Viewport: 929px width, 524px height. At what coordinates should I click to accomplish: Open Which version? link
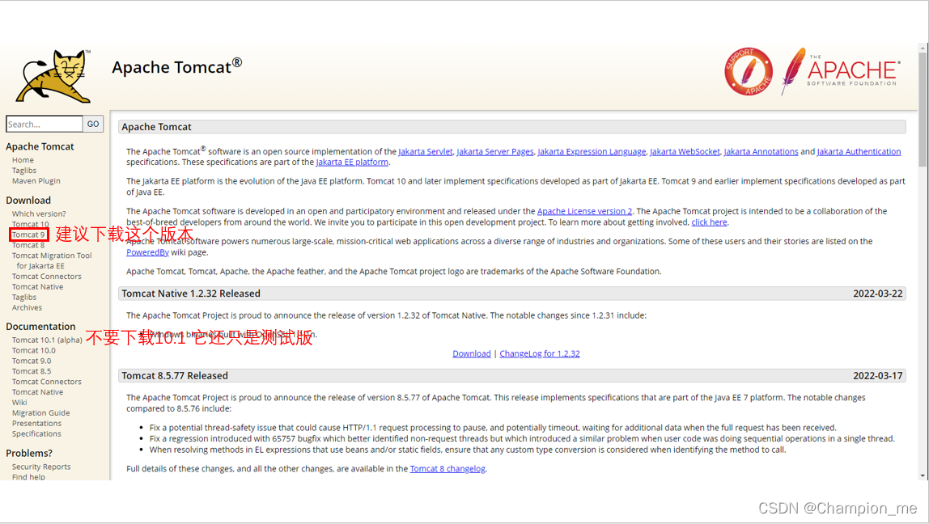[x=39, y=213]
